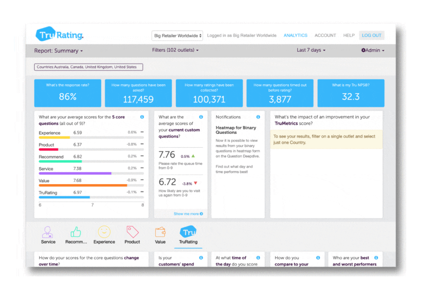Click the dash indicator in Service row
Screen dimensions: 421x290
coord(142,168)
